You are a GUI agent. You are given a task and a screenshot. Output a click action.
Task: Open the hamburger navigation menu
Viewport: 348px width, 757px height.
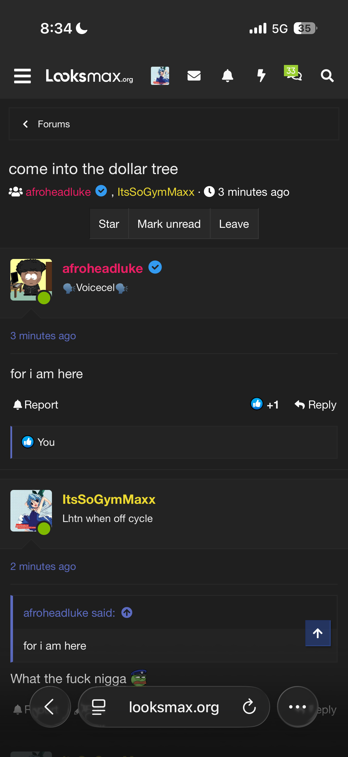22,76
